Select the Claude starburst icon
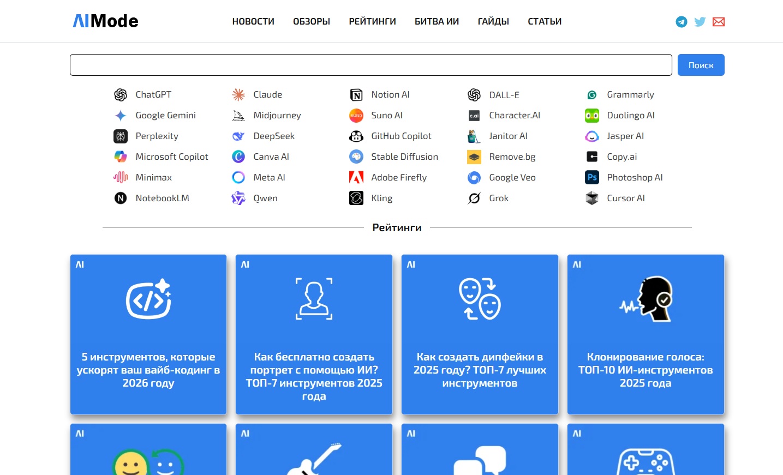Screen dimensions: 783x475 coord(238,95)
